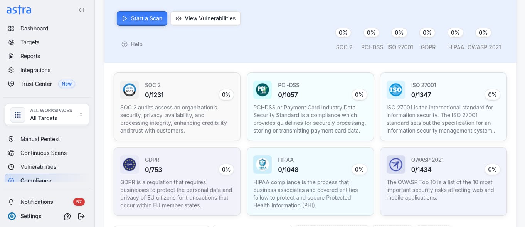This screenshot has width=525, height=227.
Task: Click the Targets bullseye icon
Action: tap(12, 42)
